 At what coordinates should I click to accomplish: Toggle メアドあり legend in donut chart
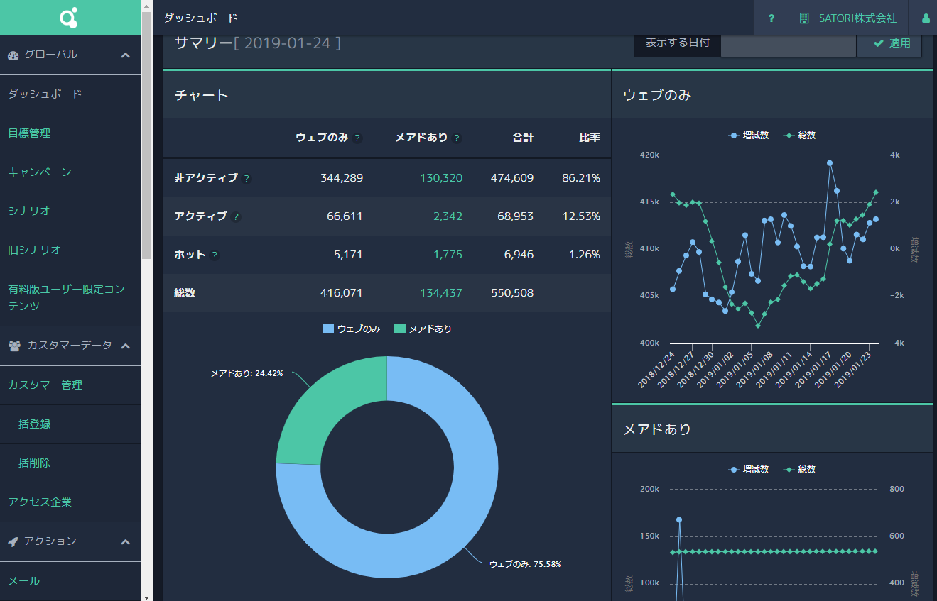(423, 329)
